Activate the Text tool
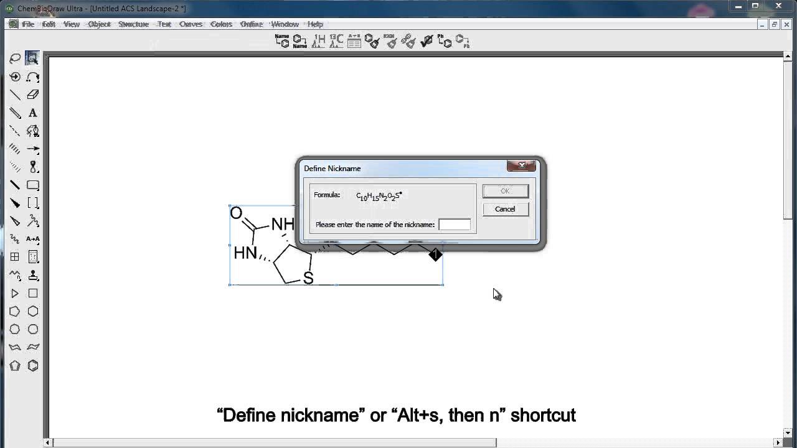797x448 pixels. [32, 113]
